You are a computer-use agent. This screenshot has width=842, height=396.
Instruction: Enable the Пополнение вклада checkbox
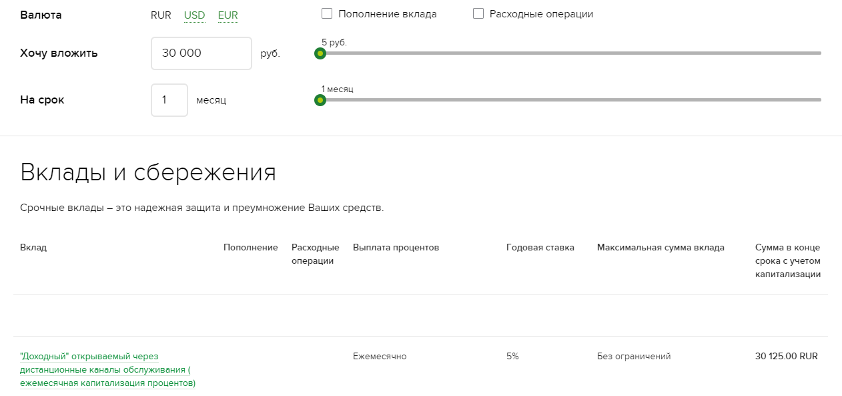coord(327,13)
